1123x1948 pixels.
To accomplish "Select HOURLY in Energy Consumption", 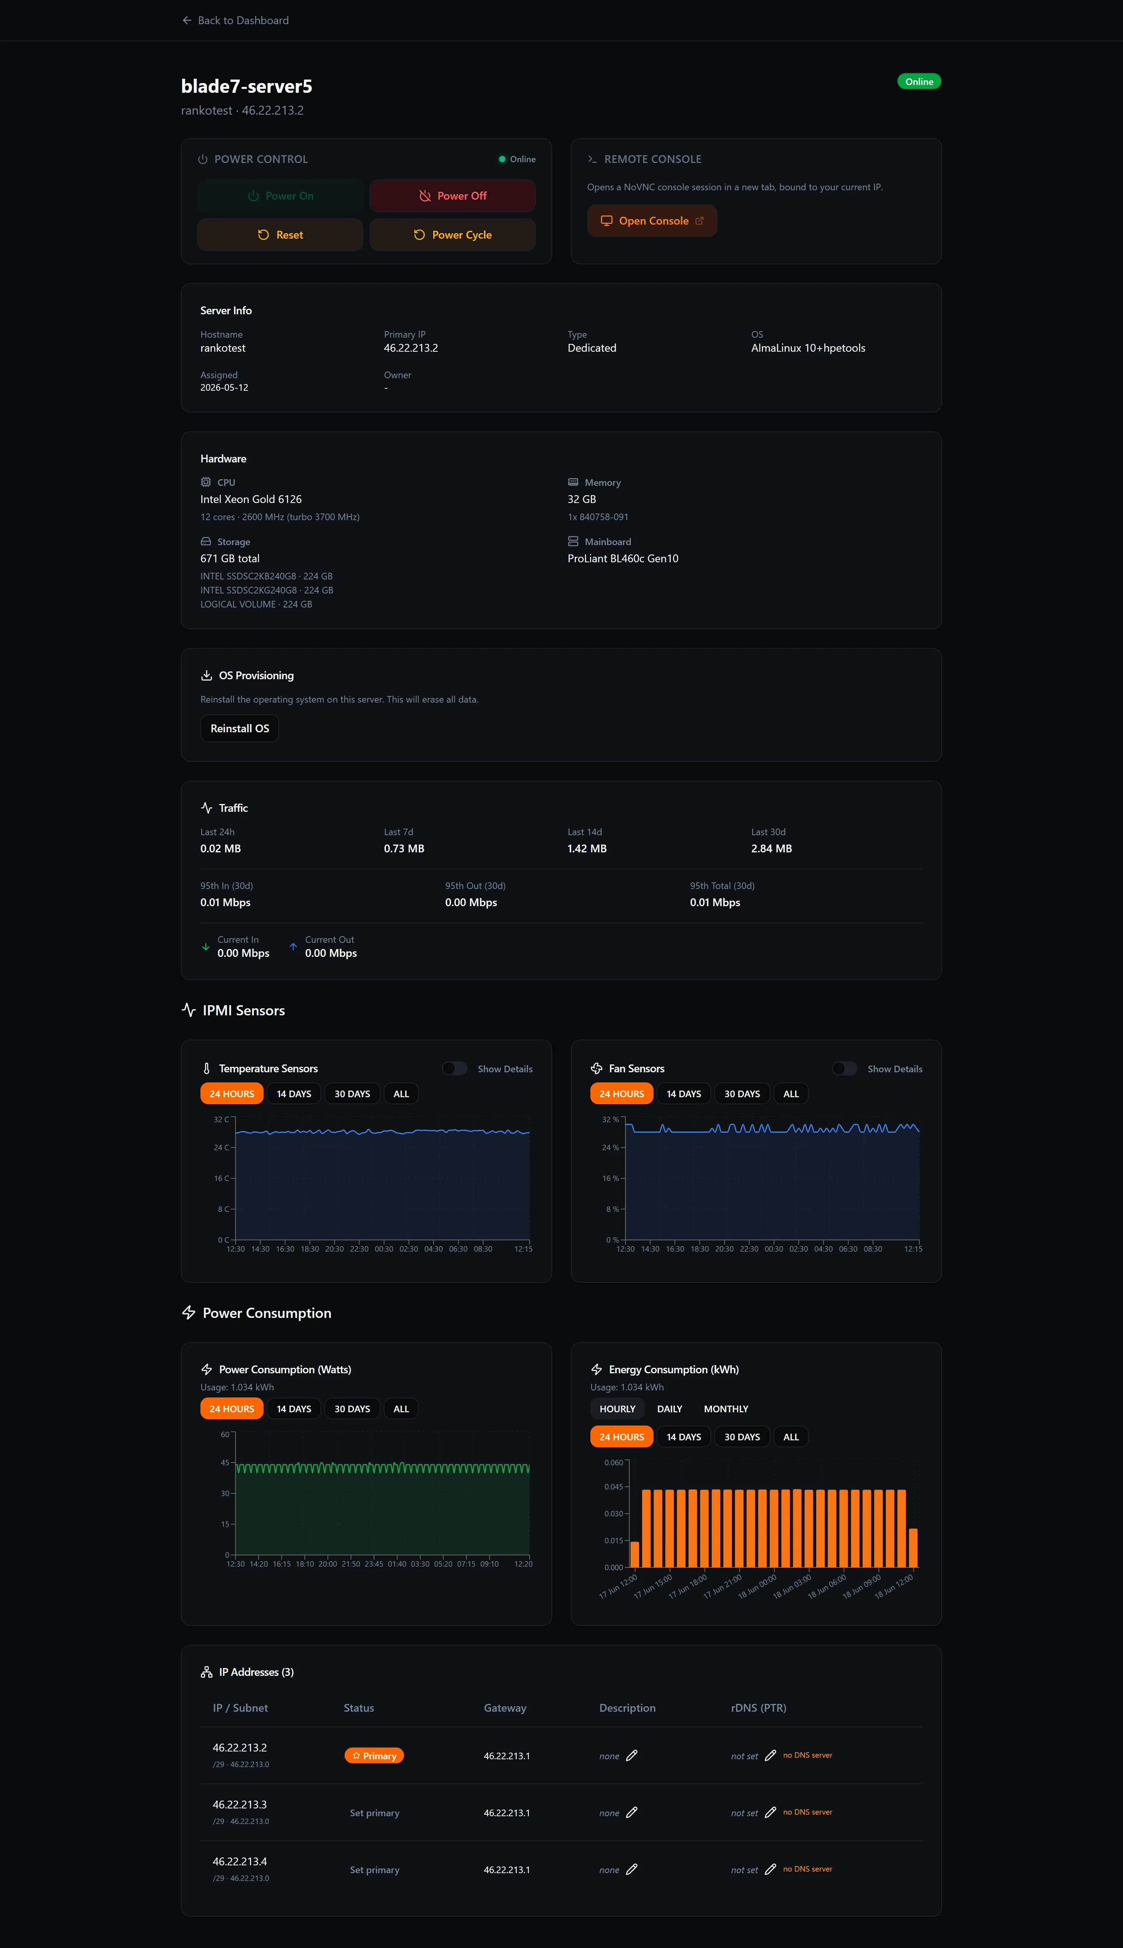I will [617, 1408].
